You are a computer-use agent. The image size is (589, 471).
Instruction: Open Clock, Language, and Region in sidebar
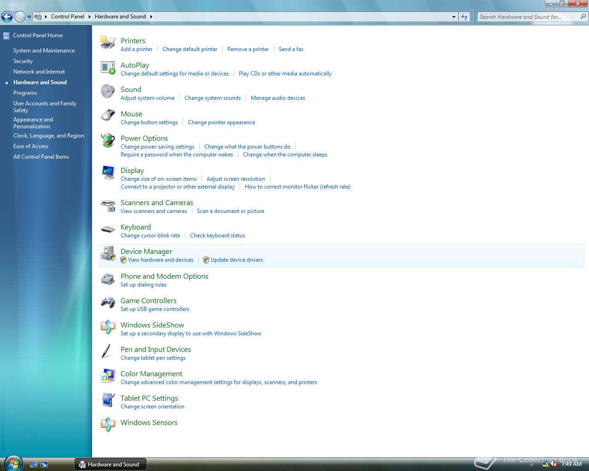click(49, 136)
